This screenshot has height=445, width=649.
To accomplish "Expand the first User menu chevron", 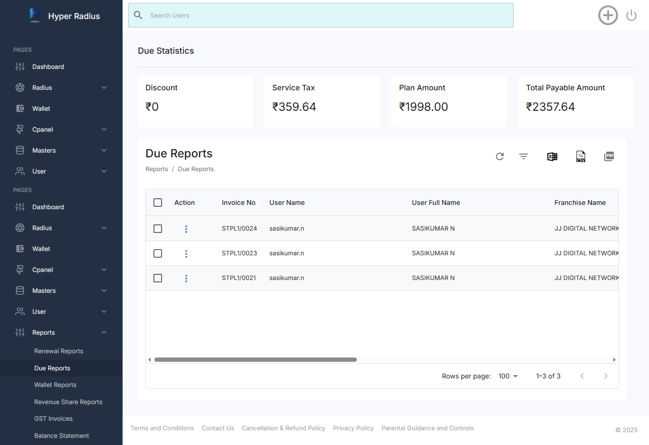I will point(104,171).
